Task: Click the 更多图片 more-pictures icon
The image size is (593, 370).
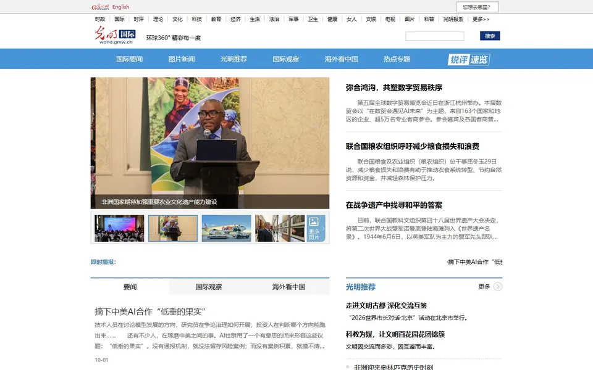Action: [316, 228]
